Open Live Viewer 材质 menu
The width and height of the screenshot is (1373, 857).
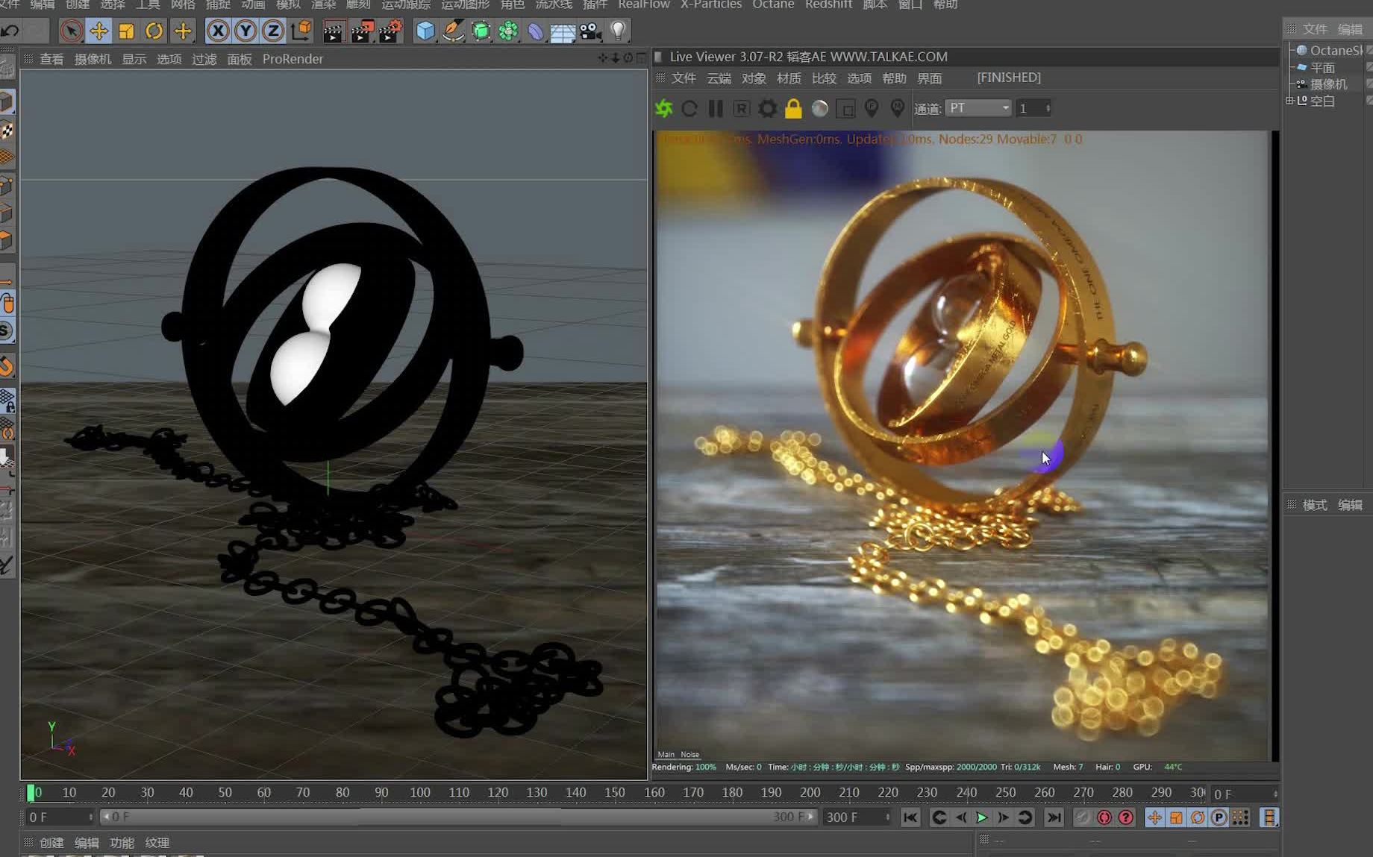pos(789,78)
